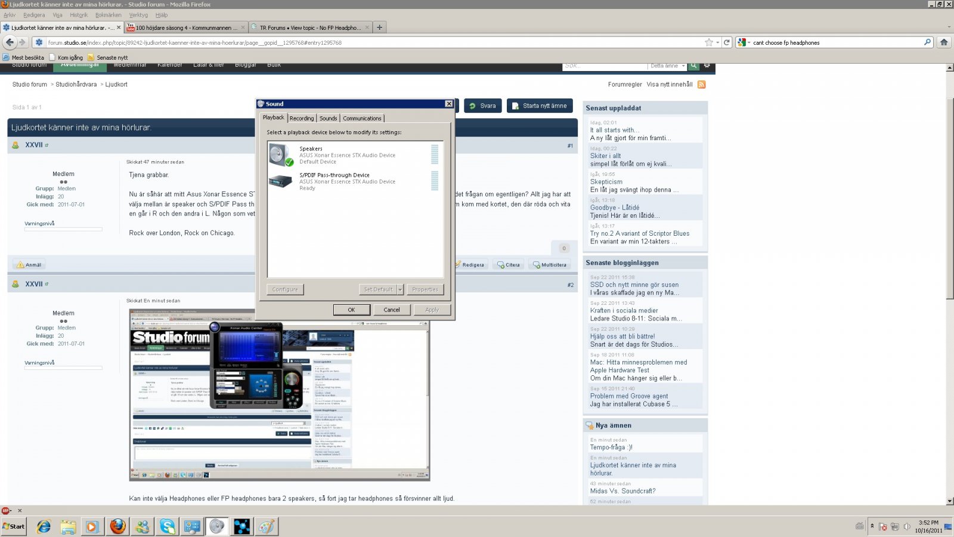
Task: Reload the page with the refresh icon
Action: click(x=727, y=42)
